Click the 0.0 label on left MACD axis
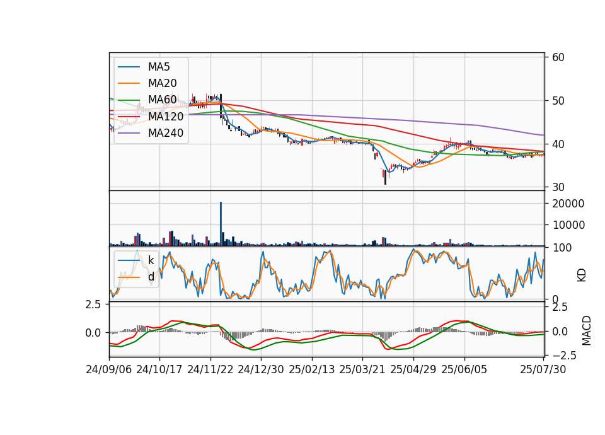The image size is (605, 435). tap(93, 333)
